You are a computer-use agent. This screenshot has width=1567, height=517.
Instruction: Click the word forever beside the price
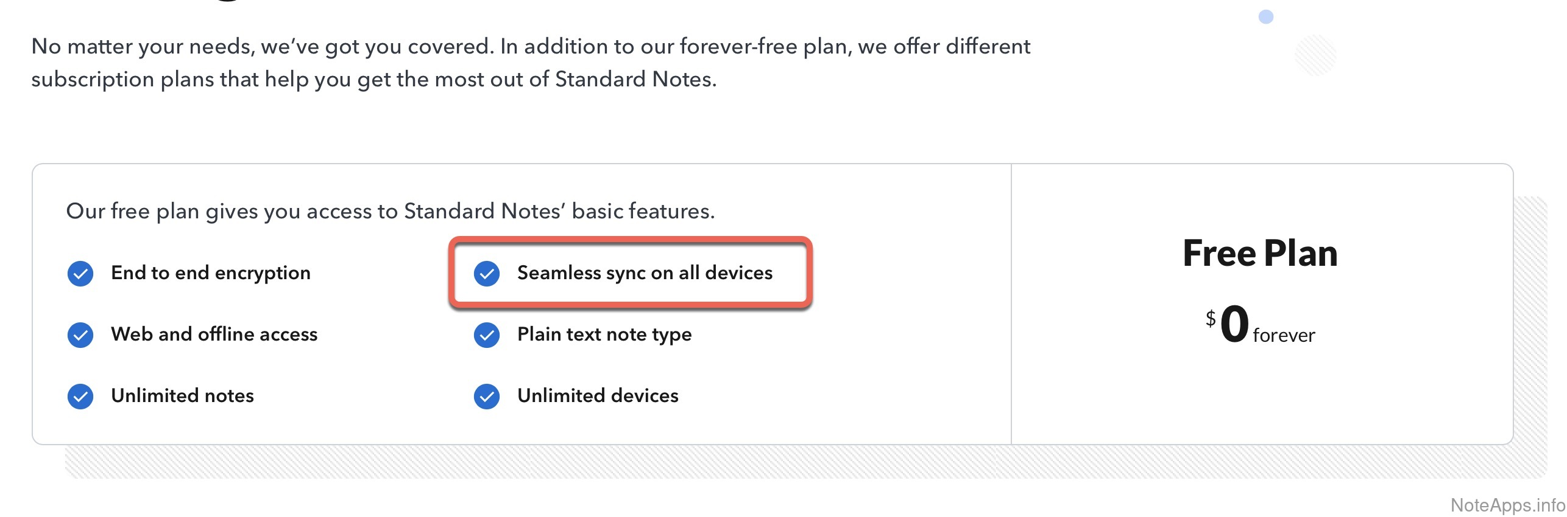click(x=1284, y=335)
